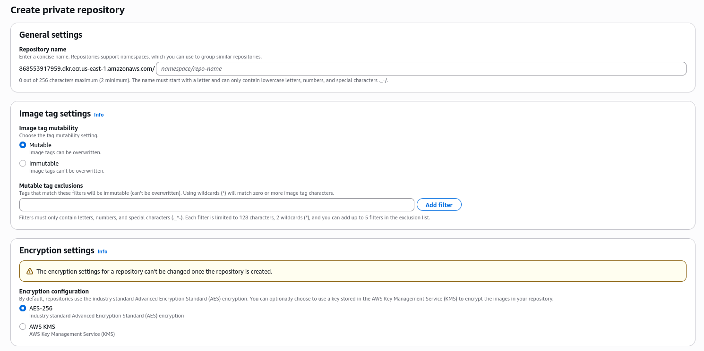Screen dimensions: 704x351
Task: Click the filter rules helper text
Action: click(x=224, y=217)
